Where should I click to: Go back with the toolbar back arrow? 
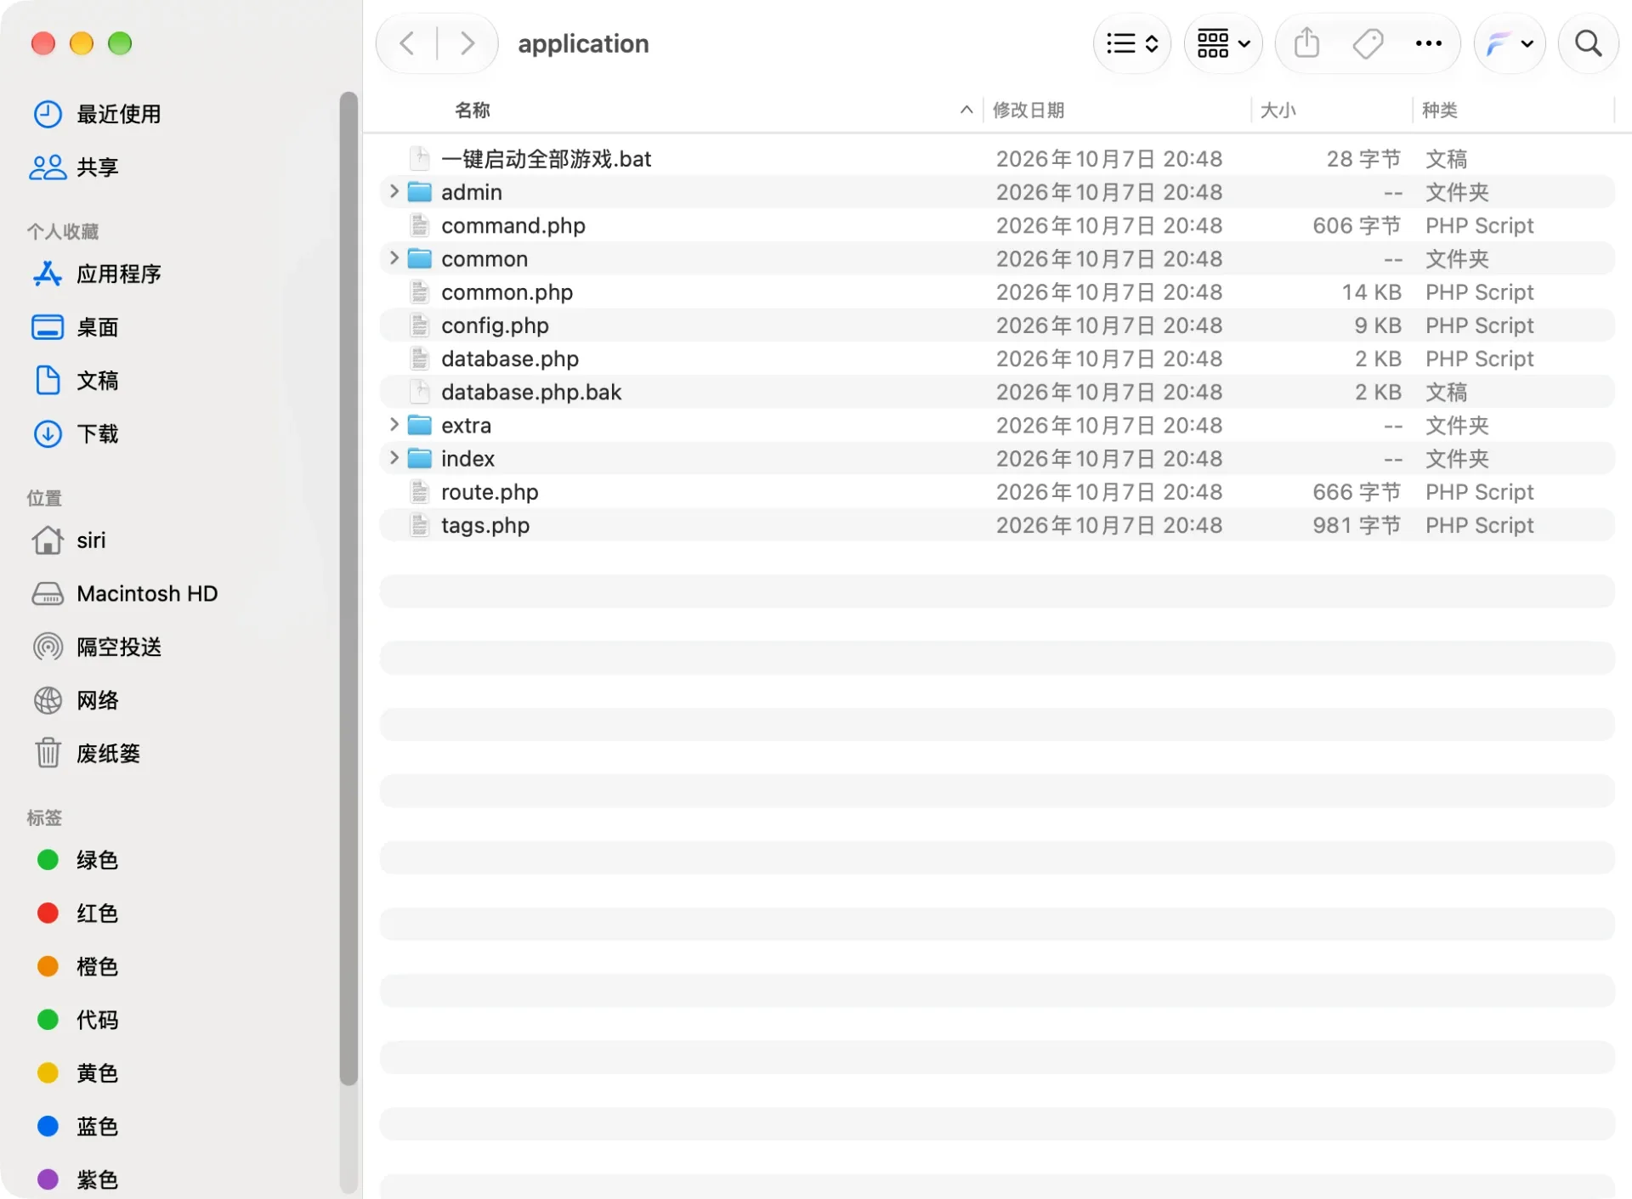tap(407, 43)
